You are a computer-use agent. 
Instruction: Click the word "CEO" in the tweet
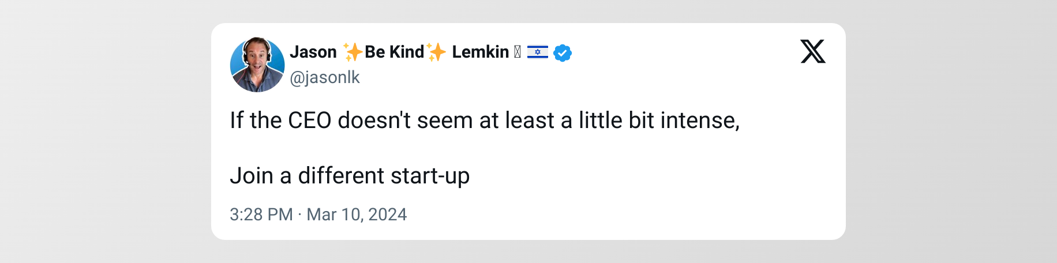coord(309,121)
